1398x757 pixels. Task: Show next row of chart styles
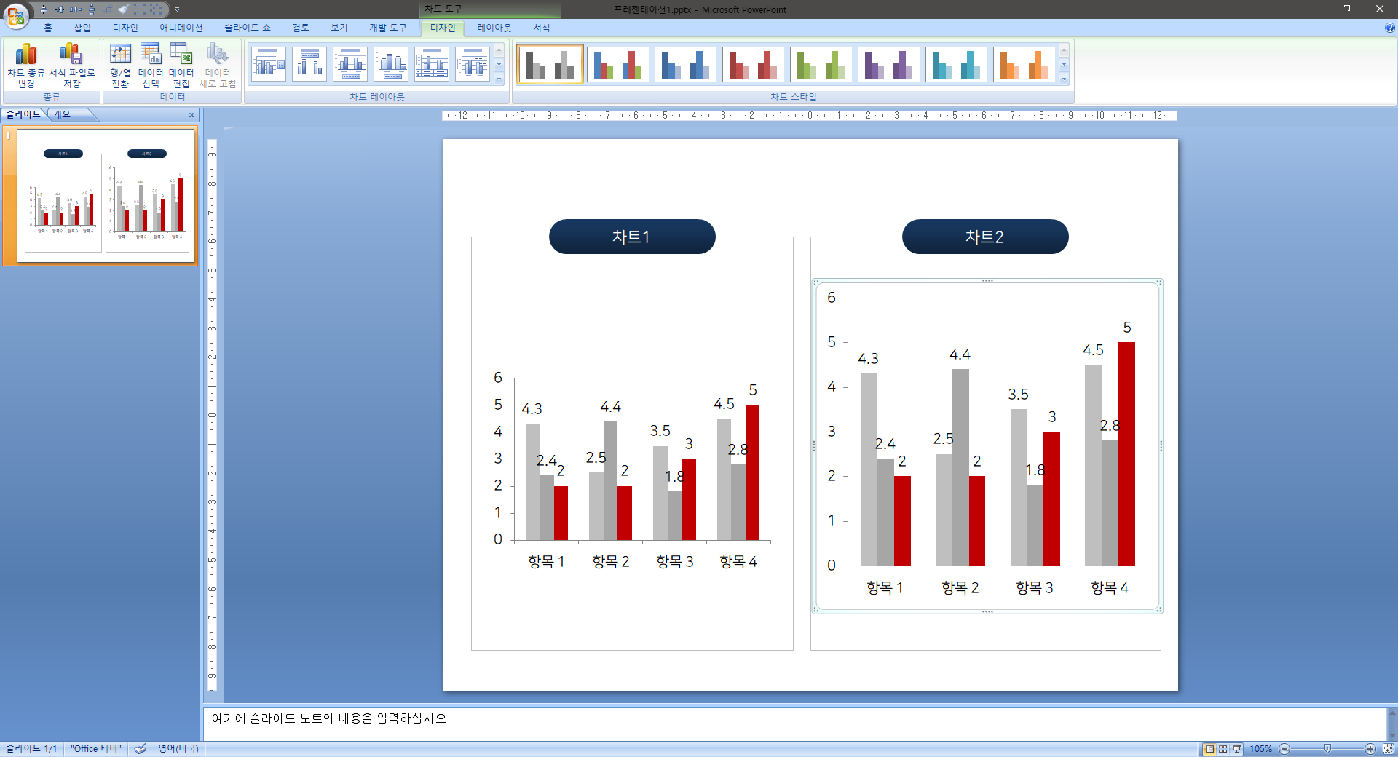1064,64
